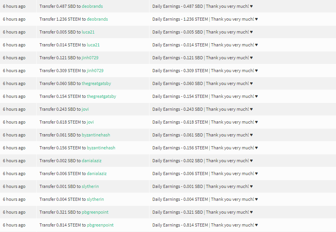Open deobrands link in 0.487 SBD transfer
336x232 pixels.
click(x=92, y=6)
